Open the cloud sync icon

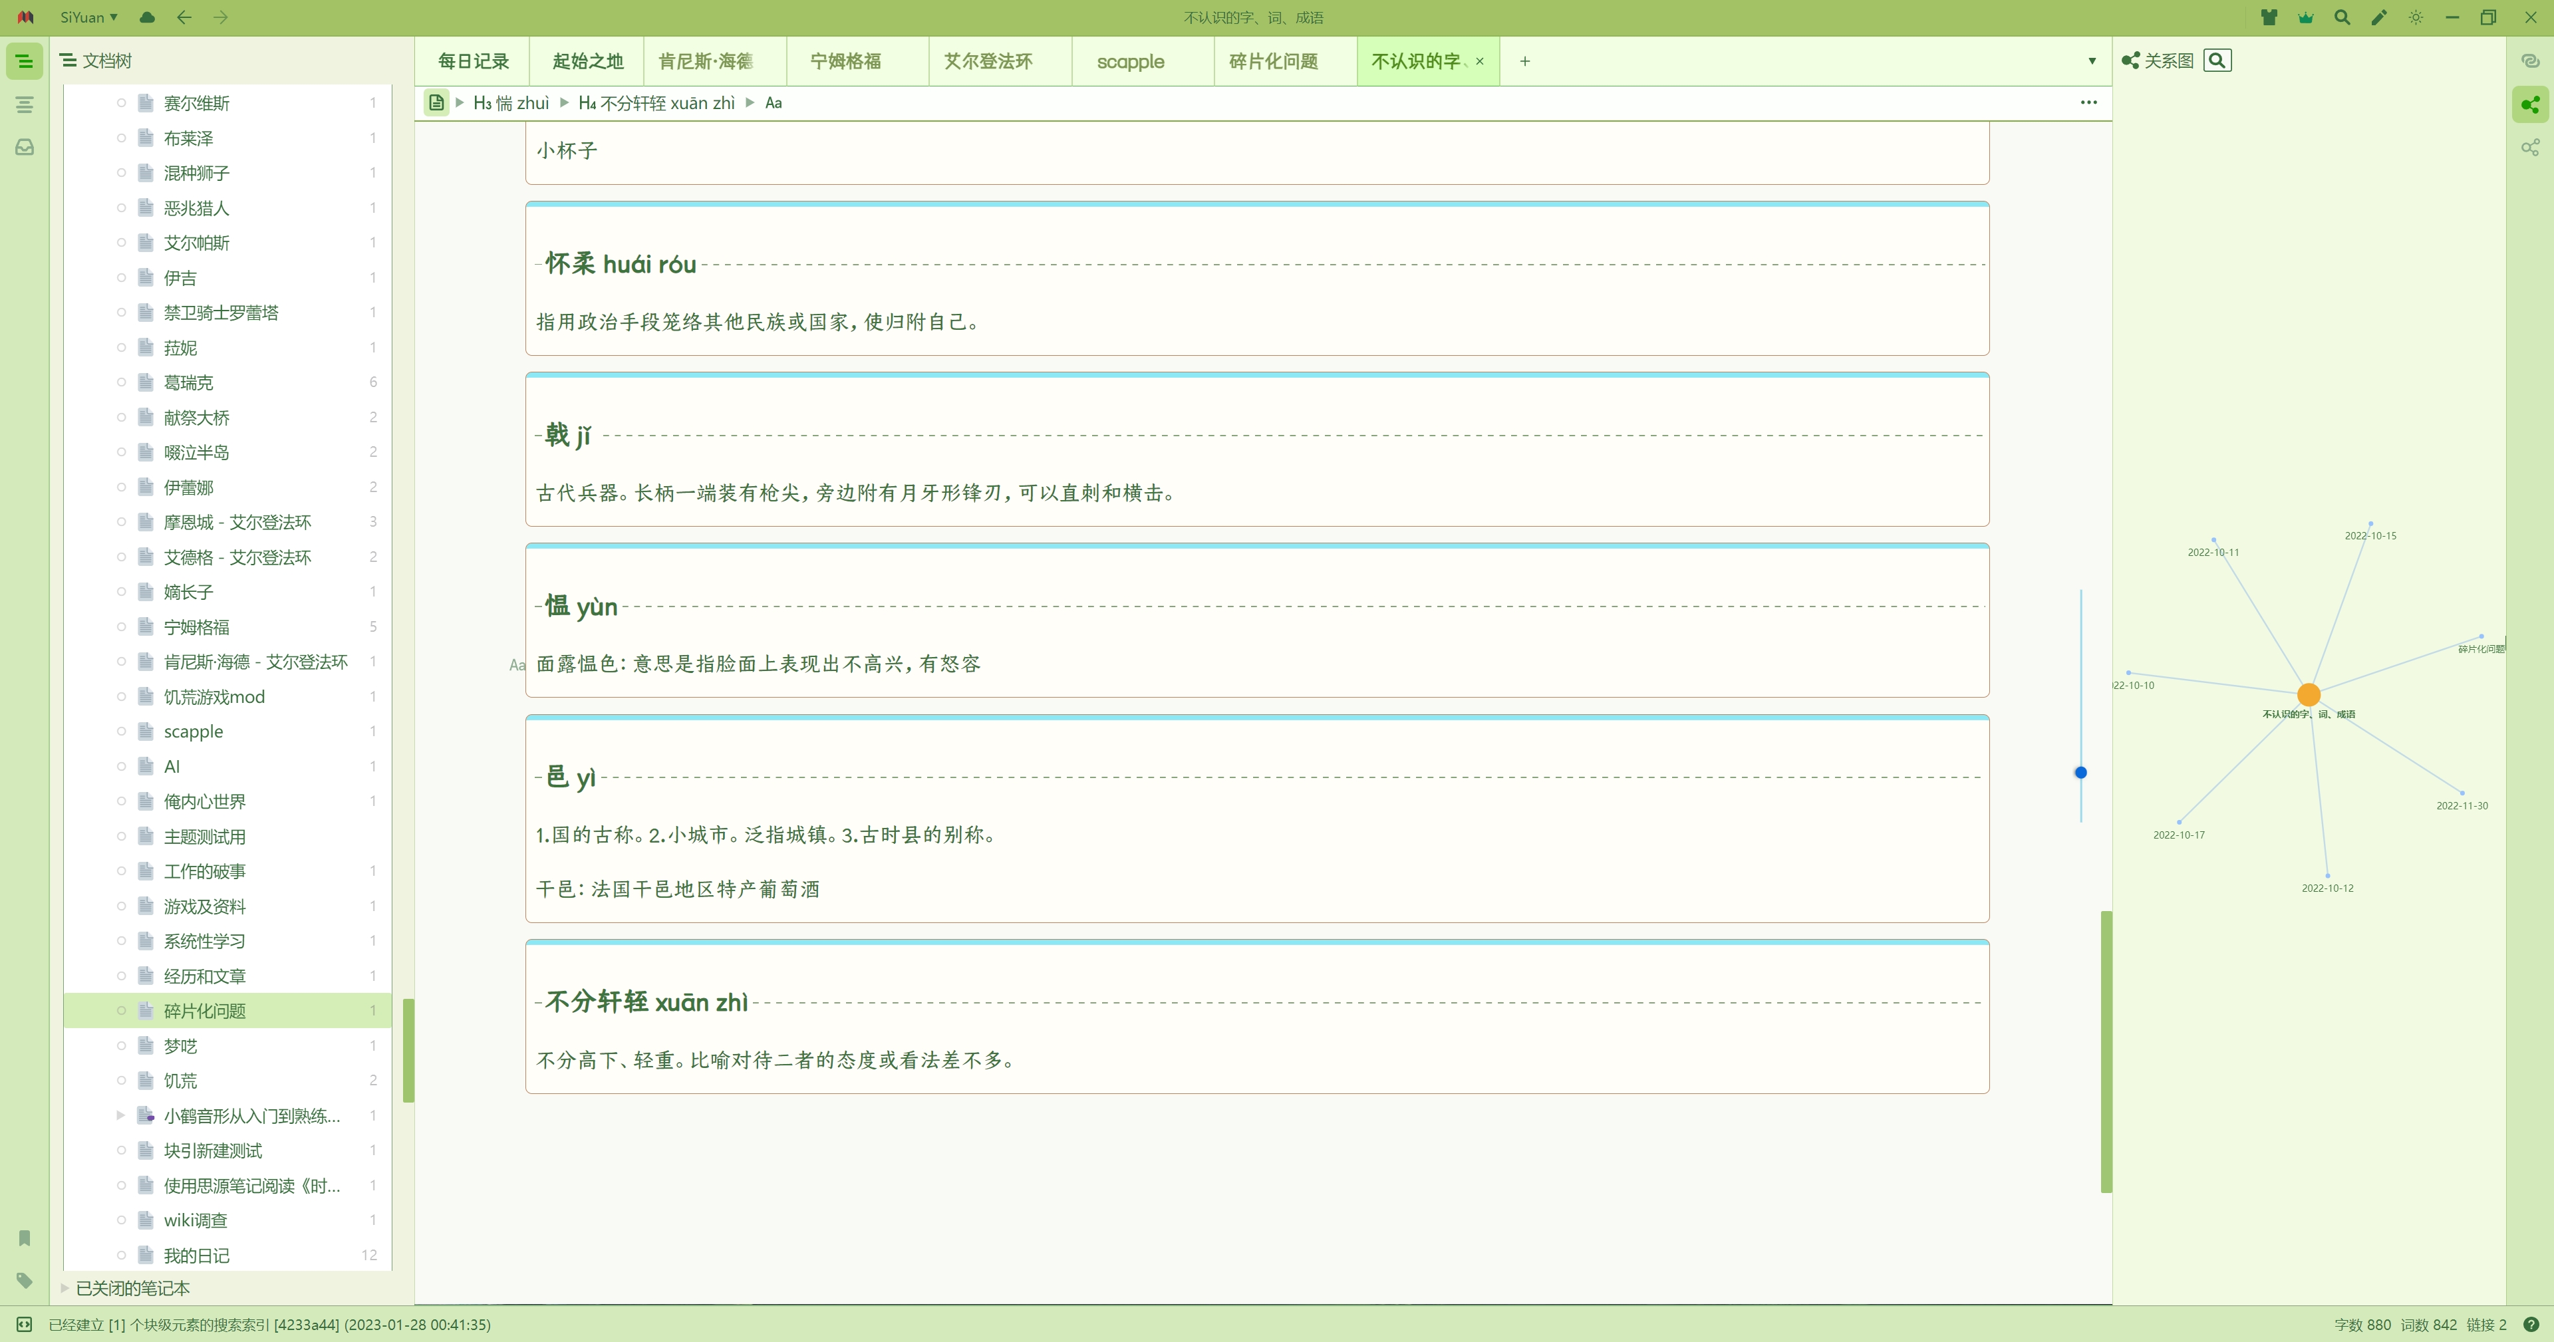[x=147, y=17]
